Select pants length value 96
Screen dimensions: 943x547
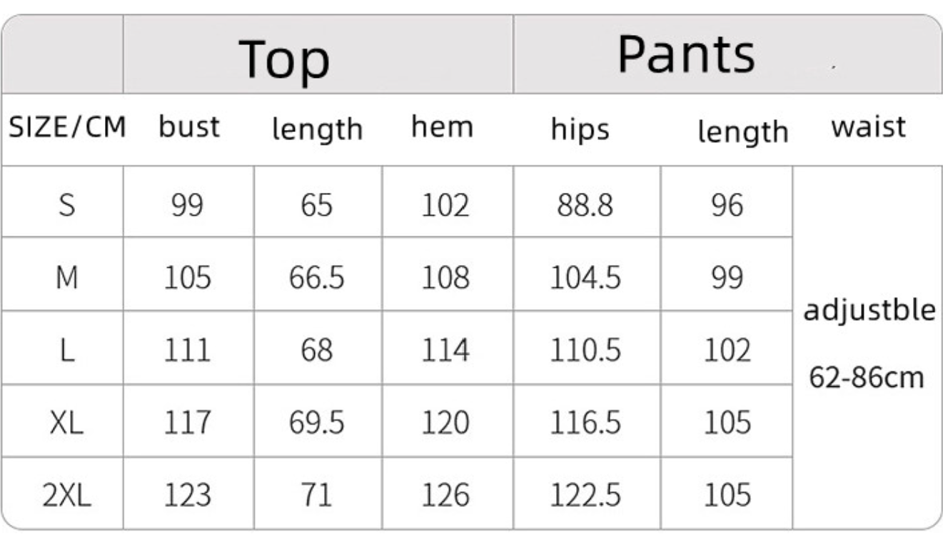[x=727, y=206]
